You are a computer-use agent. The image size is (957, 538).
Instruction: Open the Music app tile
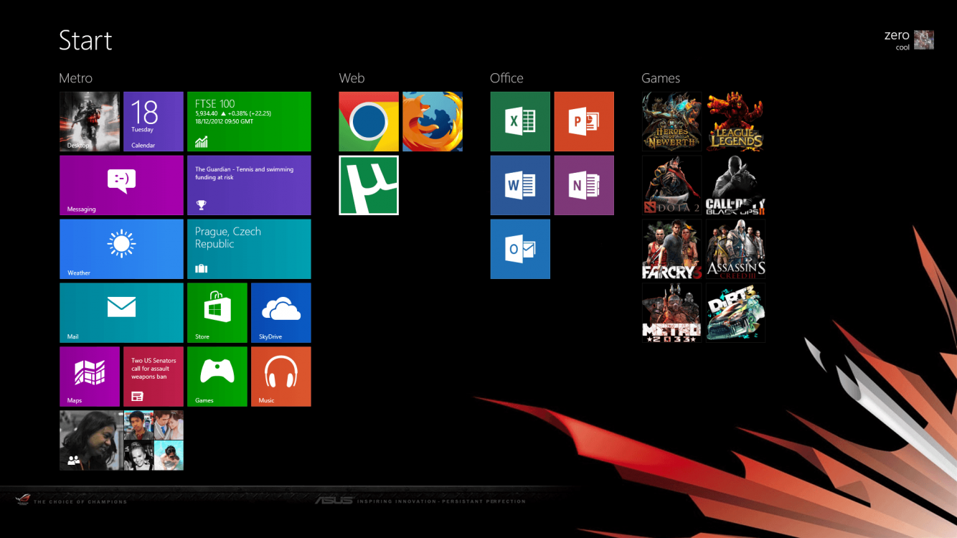click(280, 377)
